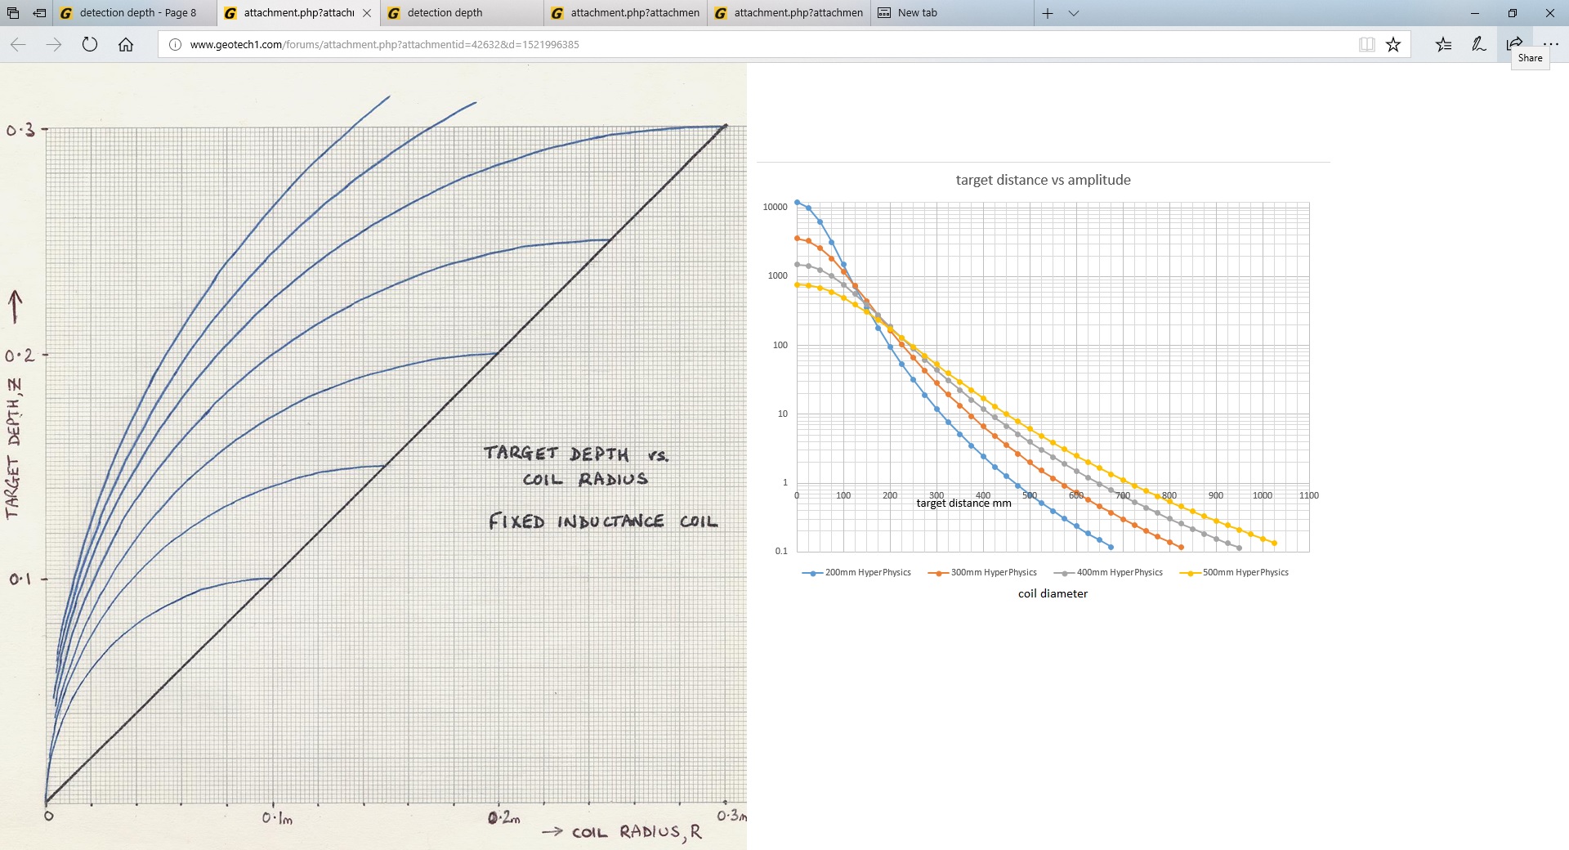
Task: Click the handwritten 'COIL RADIUS, R' axis label
Action: tap(636, 832)
